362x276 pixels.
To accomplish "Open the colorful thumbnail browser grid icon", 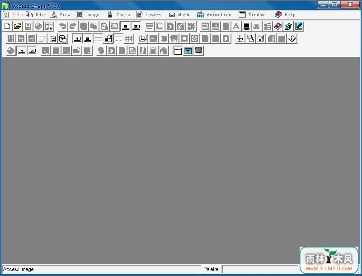I will click(x=49, y=26).
